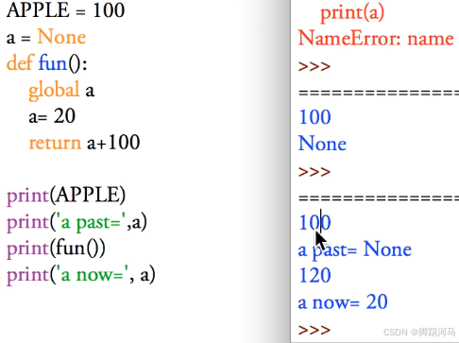Click the 'print(APPLE)' line in editor
The width and height of the screenshot is (459, 343).
(66, 196)
